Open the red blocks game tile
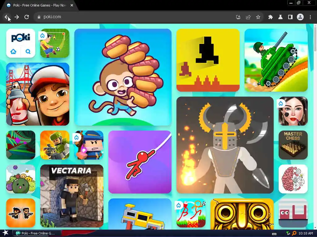Viewport: 317px width, 237px height. [293, 213]
